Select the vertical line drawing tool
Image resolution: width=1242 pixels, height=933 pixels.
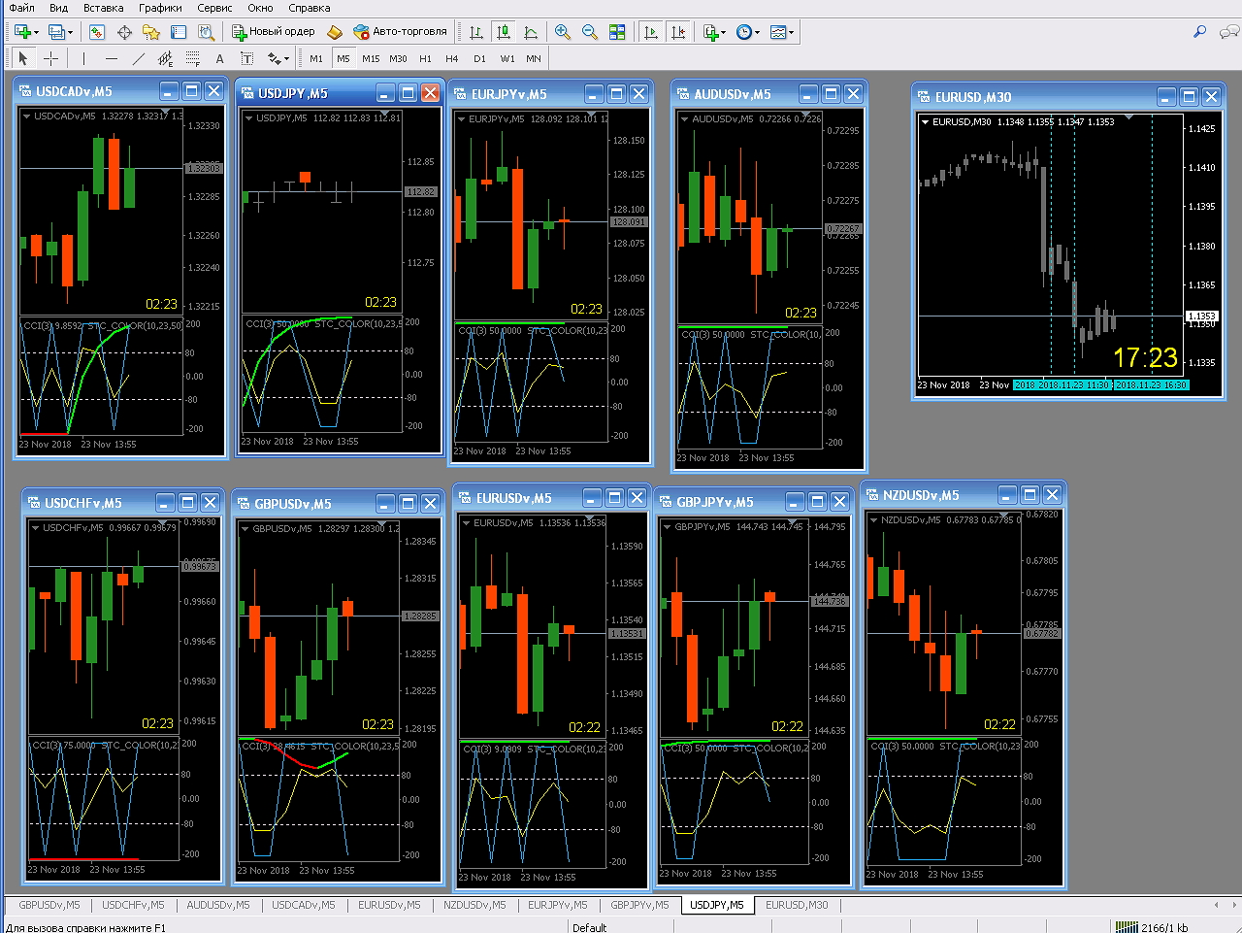[83, 58]
